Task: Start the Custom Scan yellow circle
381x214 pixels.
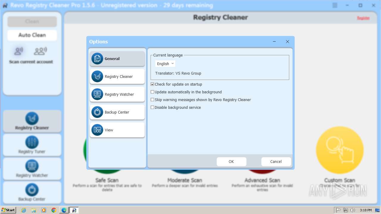Action: pos(340,150)
